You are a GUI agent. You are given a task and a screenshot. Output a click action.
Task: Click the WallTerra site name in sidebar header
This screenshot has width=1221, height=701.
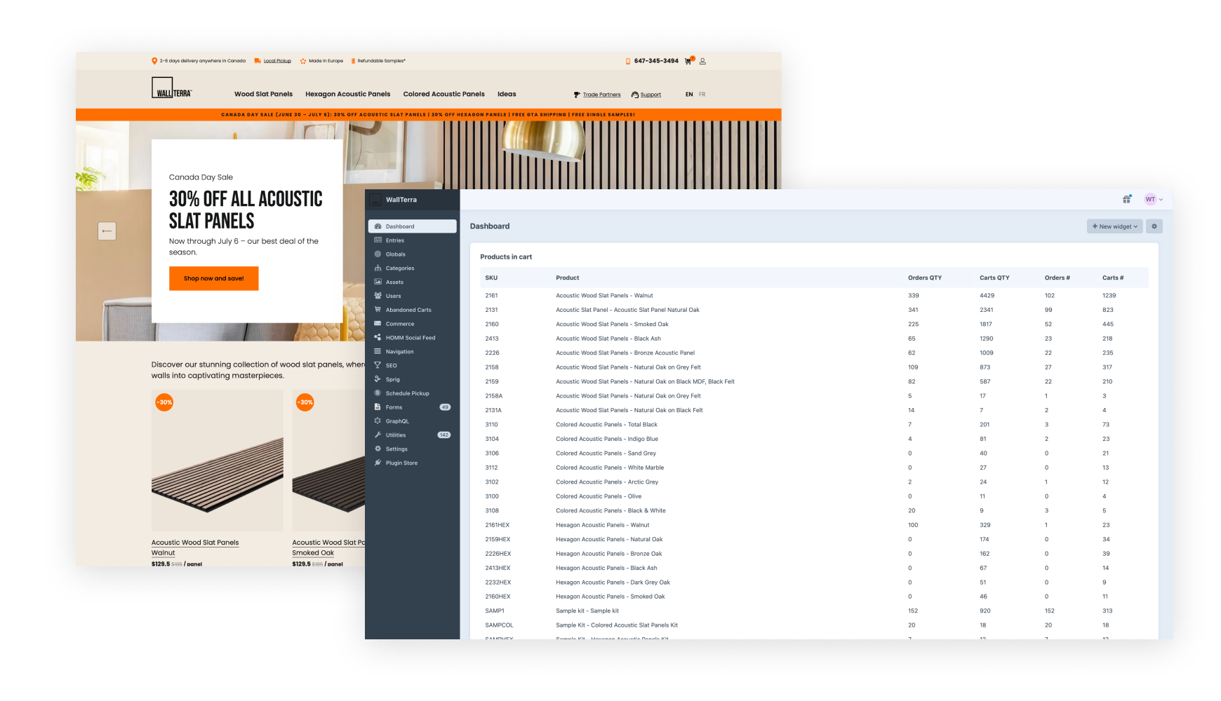pos(401,200)
